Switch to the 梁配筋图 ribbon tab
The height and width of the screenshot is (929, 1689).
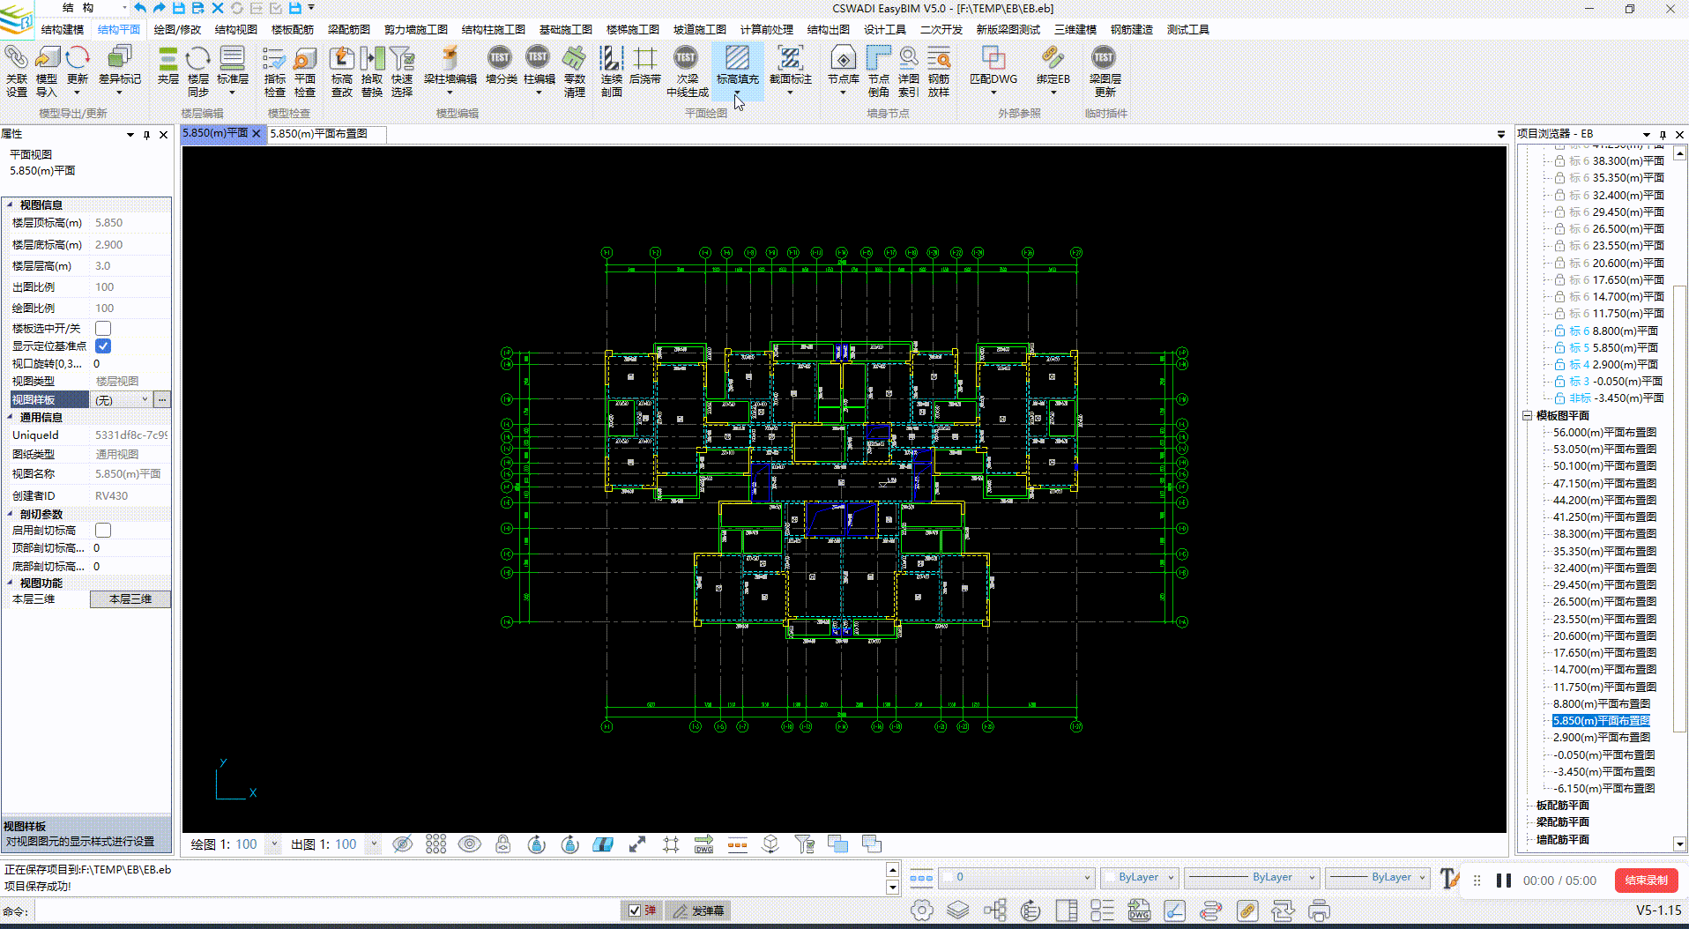[348, 29]
